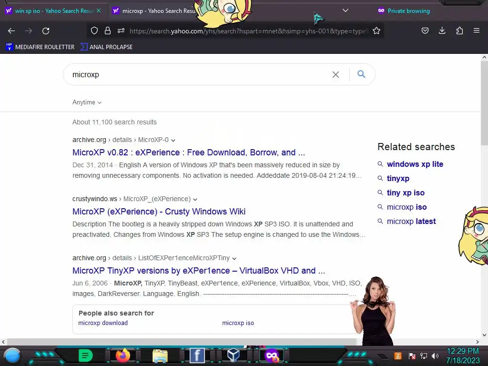Open Action Center flag tray icon
The height and width of the screenshot is (366, 488).
[412, 356]
